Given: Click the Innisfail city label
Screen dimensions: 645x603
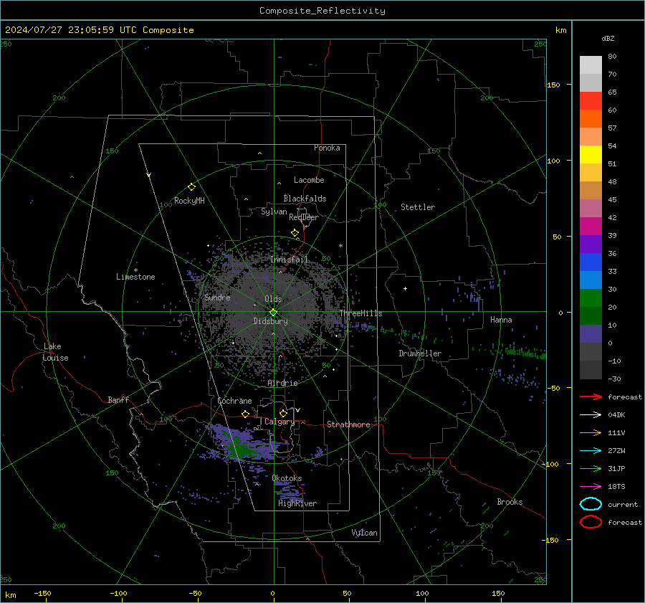Looking at the screenshot, I should point(290,260).
